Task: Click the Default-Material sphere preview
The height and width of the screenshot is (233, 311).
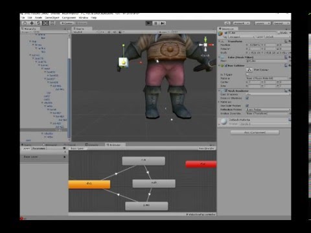Action: click(224, 122)
